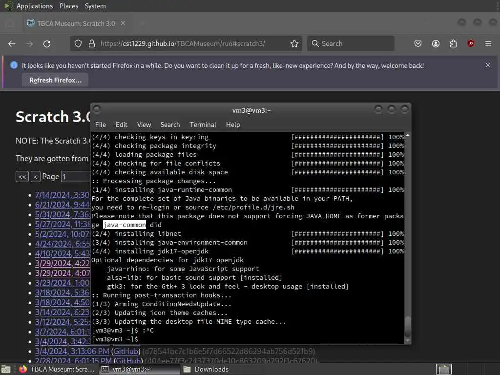
Task: Focus the Firefox Search box
Action: [x=351, y=43]
